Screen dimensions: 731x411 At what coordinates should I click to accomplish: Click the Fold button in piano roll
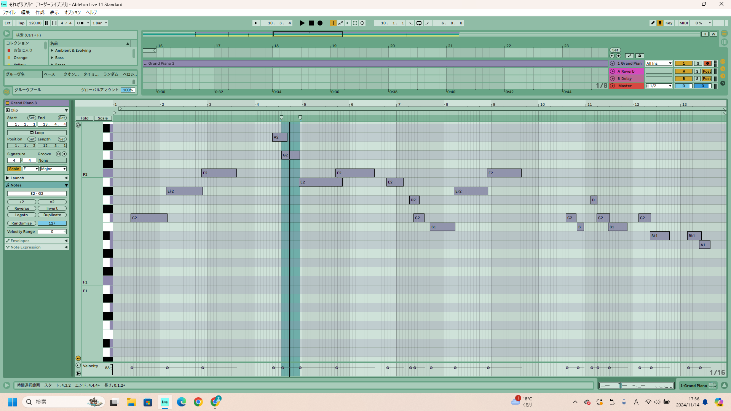(85, 118)
